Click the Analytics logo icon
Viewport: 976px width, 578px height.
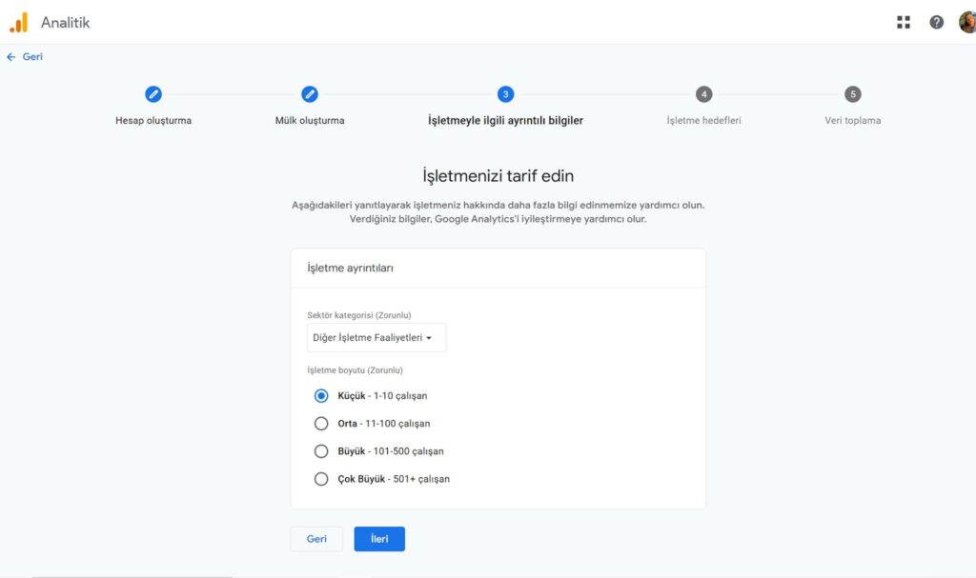click(19, 23)
